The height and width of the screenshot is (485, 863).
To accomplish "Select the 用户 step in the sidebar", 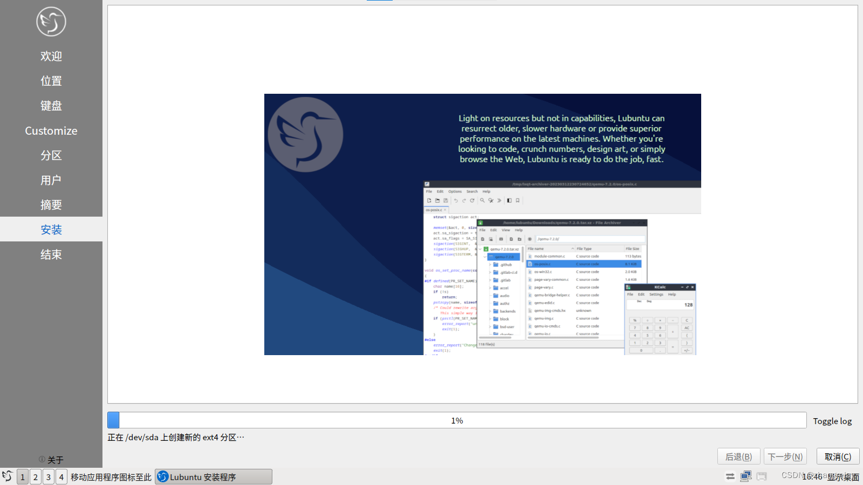I will tap(51, 180).
